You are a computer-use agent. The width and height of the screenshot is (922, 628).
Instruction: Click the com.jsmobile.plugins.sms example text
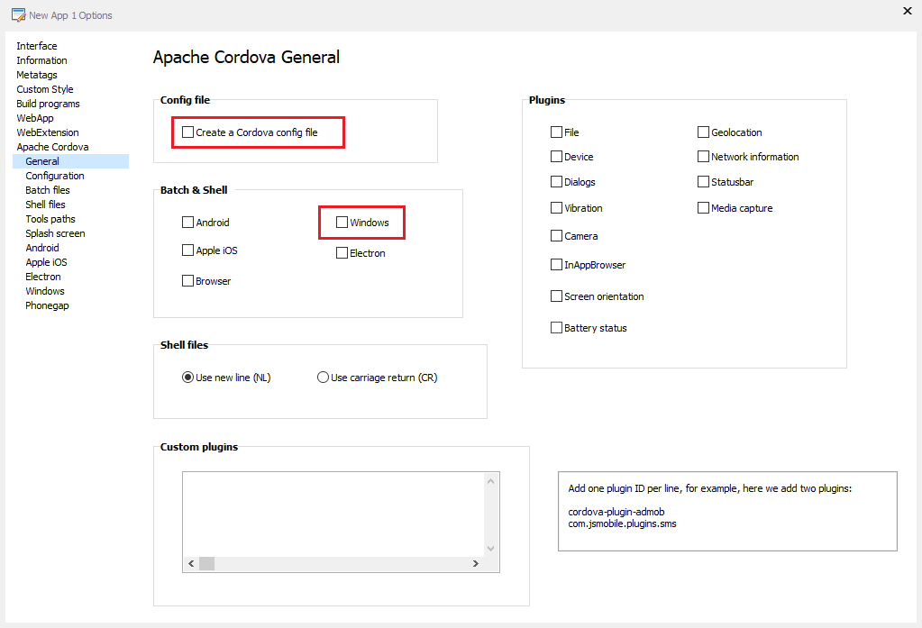tap(622, 523)
